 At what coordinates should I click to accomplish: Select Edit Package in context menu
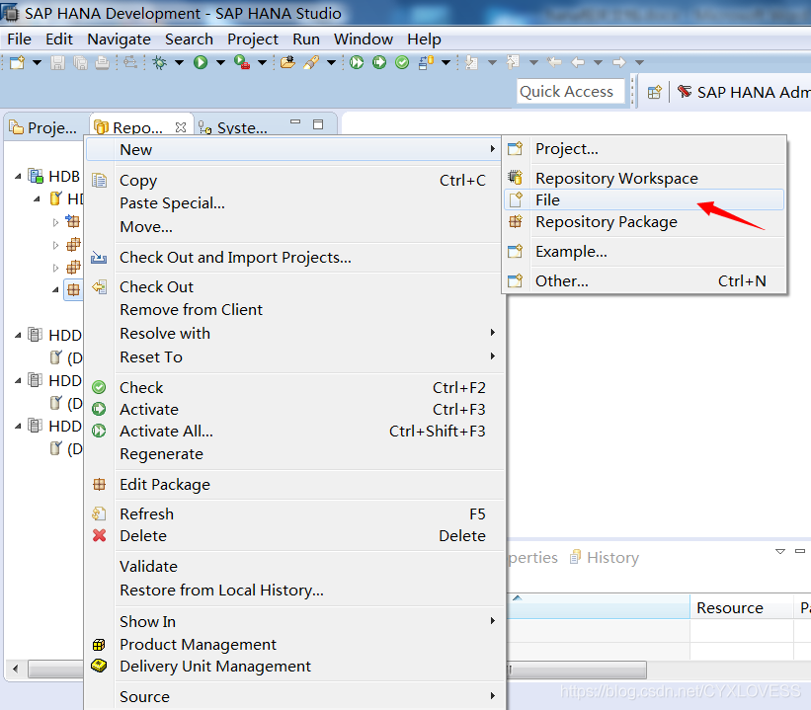(294, 485)
